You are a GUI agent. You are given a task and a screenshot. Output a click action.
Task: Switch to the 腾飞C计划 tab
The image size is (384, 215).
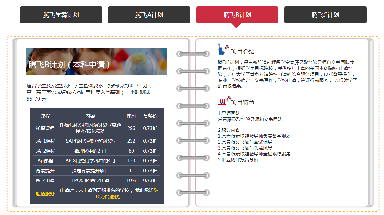point(325,15)
